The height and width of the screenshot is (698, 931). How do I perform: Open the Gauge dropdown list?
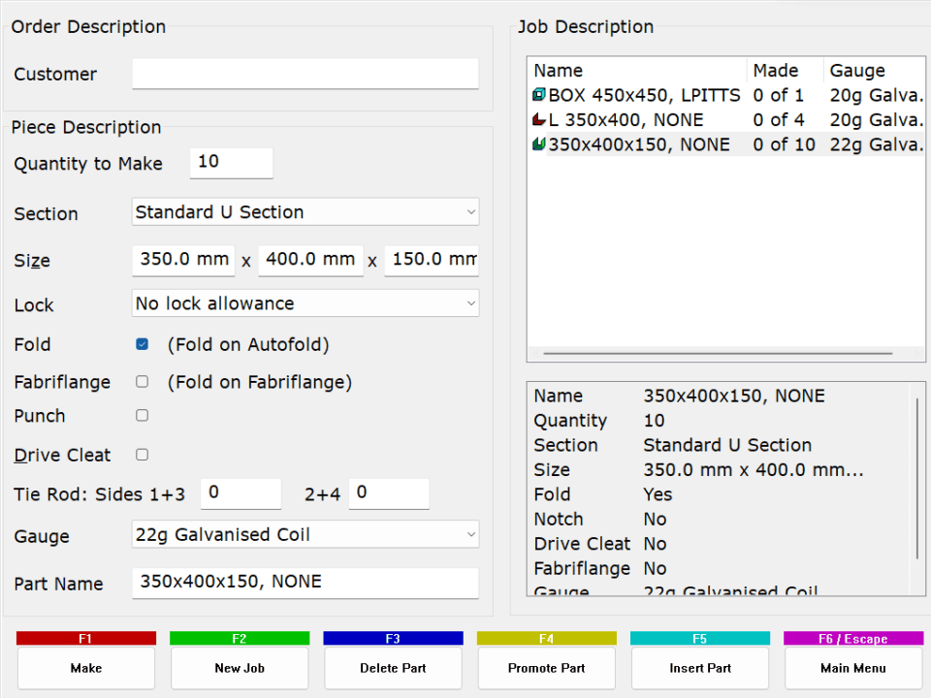305,534
